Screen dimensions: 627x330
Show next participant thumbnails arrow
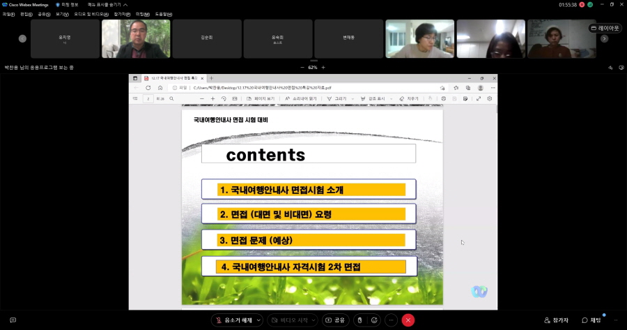point(604,38)
